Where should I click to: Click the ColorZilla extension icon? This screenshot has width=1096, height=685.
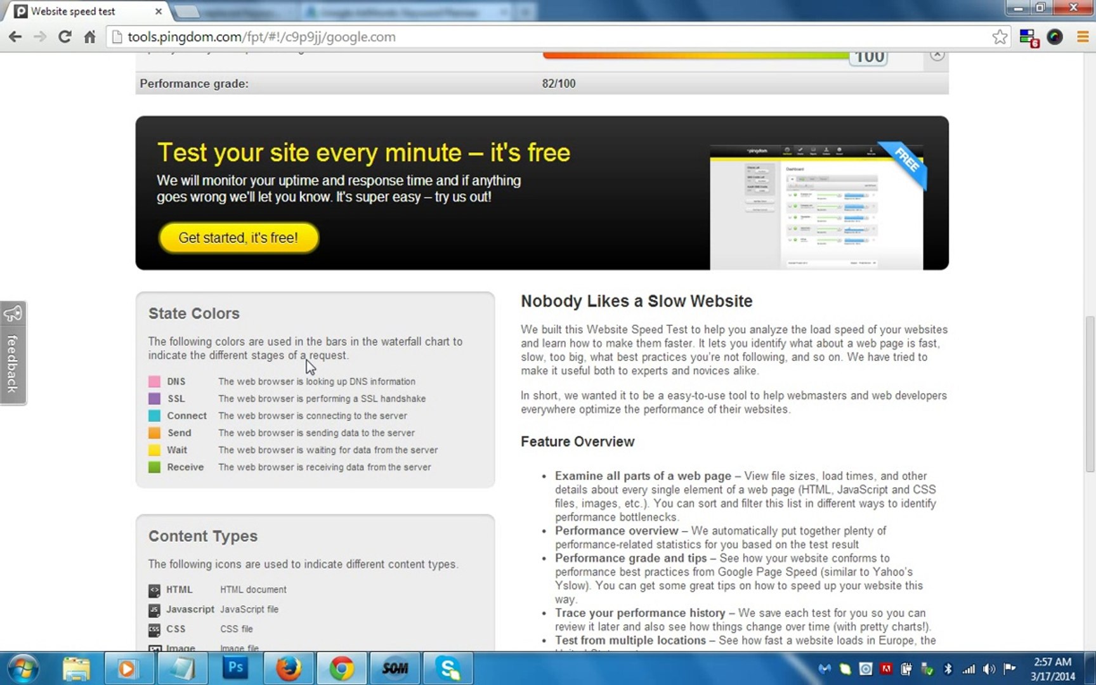pyautogui.click(x=1055, y=37)
